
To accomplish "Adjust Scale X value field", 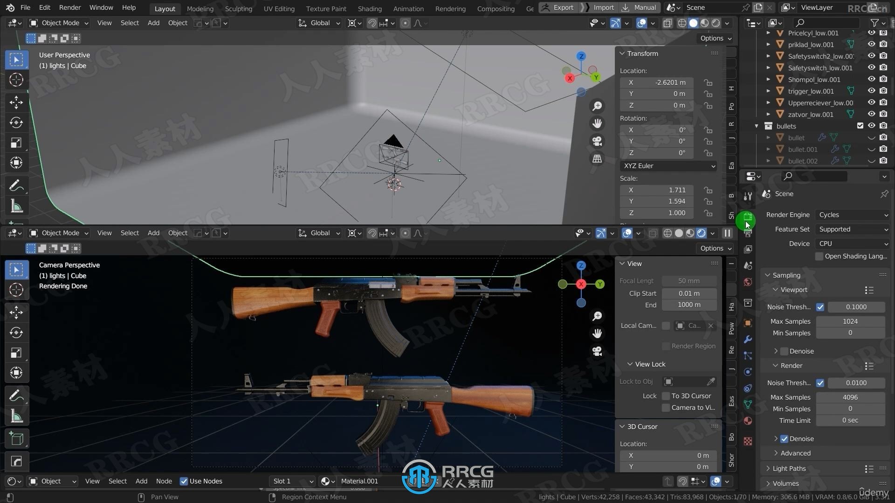I will [657, 190].
